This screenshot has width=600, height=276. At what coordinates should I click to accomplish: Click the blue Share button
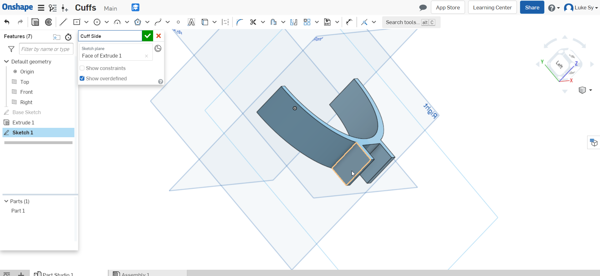pyautogui.click(x=532, y=8)
